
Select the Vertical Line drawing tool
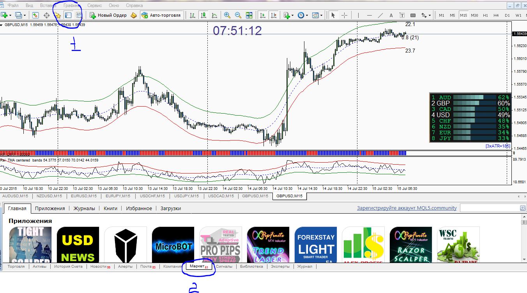coord(358,15)
